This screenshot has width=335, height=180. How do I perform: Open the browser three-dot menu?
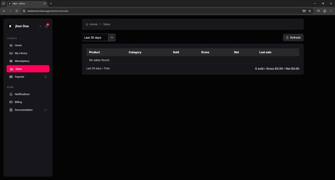tap(331, 11)
